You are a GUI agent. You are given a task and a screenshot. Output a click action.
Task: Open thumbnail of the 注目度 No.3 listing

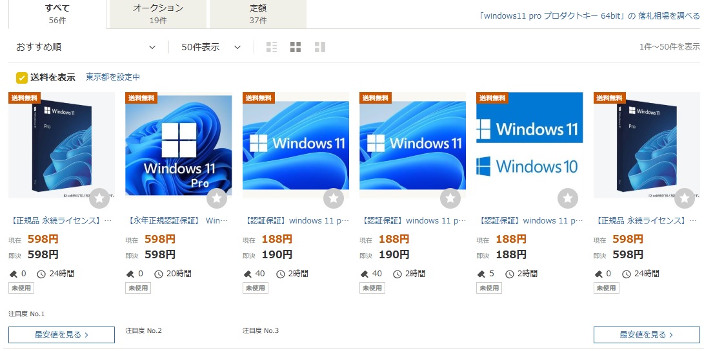coord(296,146)
